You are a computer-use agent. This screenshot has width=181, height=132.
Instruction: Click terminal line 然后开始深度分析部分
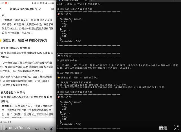(x=70, y=73)
